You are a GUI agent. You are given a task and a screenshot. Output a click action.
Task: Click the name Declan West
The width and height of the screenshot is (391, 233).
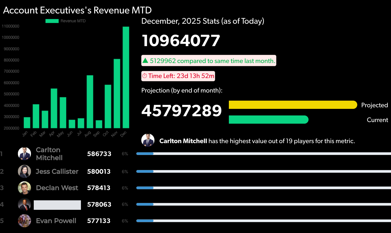[57, 188]
